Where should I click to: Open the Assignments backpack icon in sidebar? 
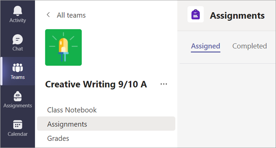tap(18, 96)
